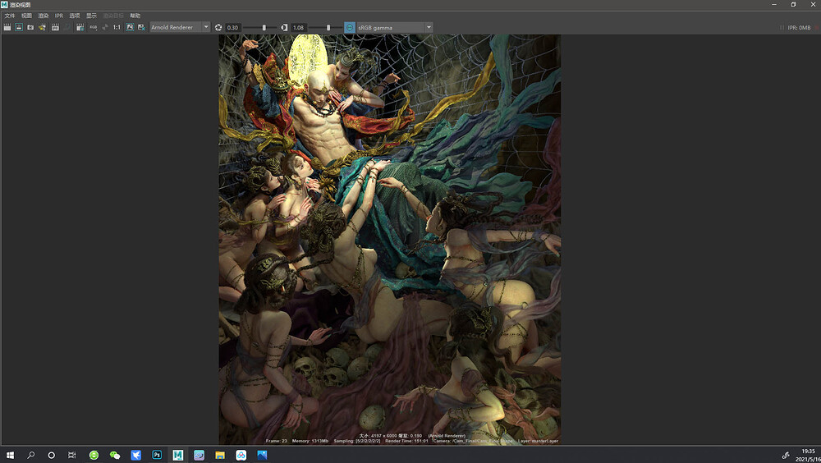The width and height of the screenshot is (821, 463).
Task: Click the redo previous render clapperboard icon
Action: tap(7, 27)
